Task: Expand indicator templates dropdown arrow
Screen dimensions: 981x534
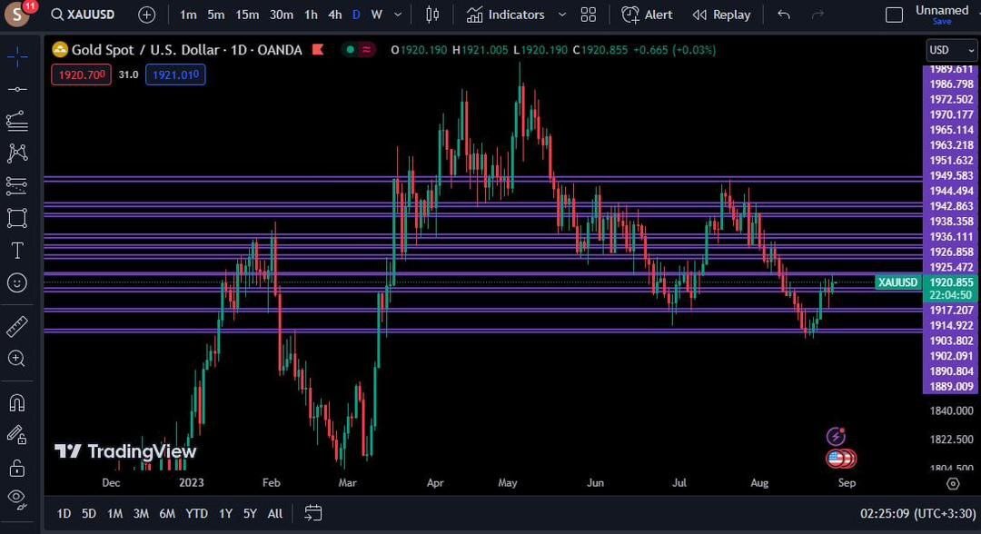Action: pos(562,15)
